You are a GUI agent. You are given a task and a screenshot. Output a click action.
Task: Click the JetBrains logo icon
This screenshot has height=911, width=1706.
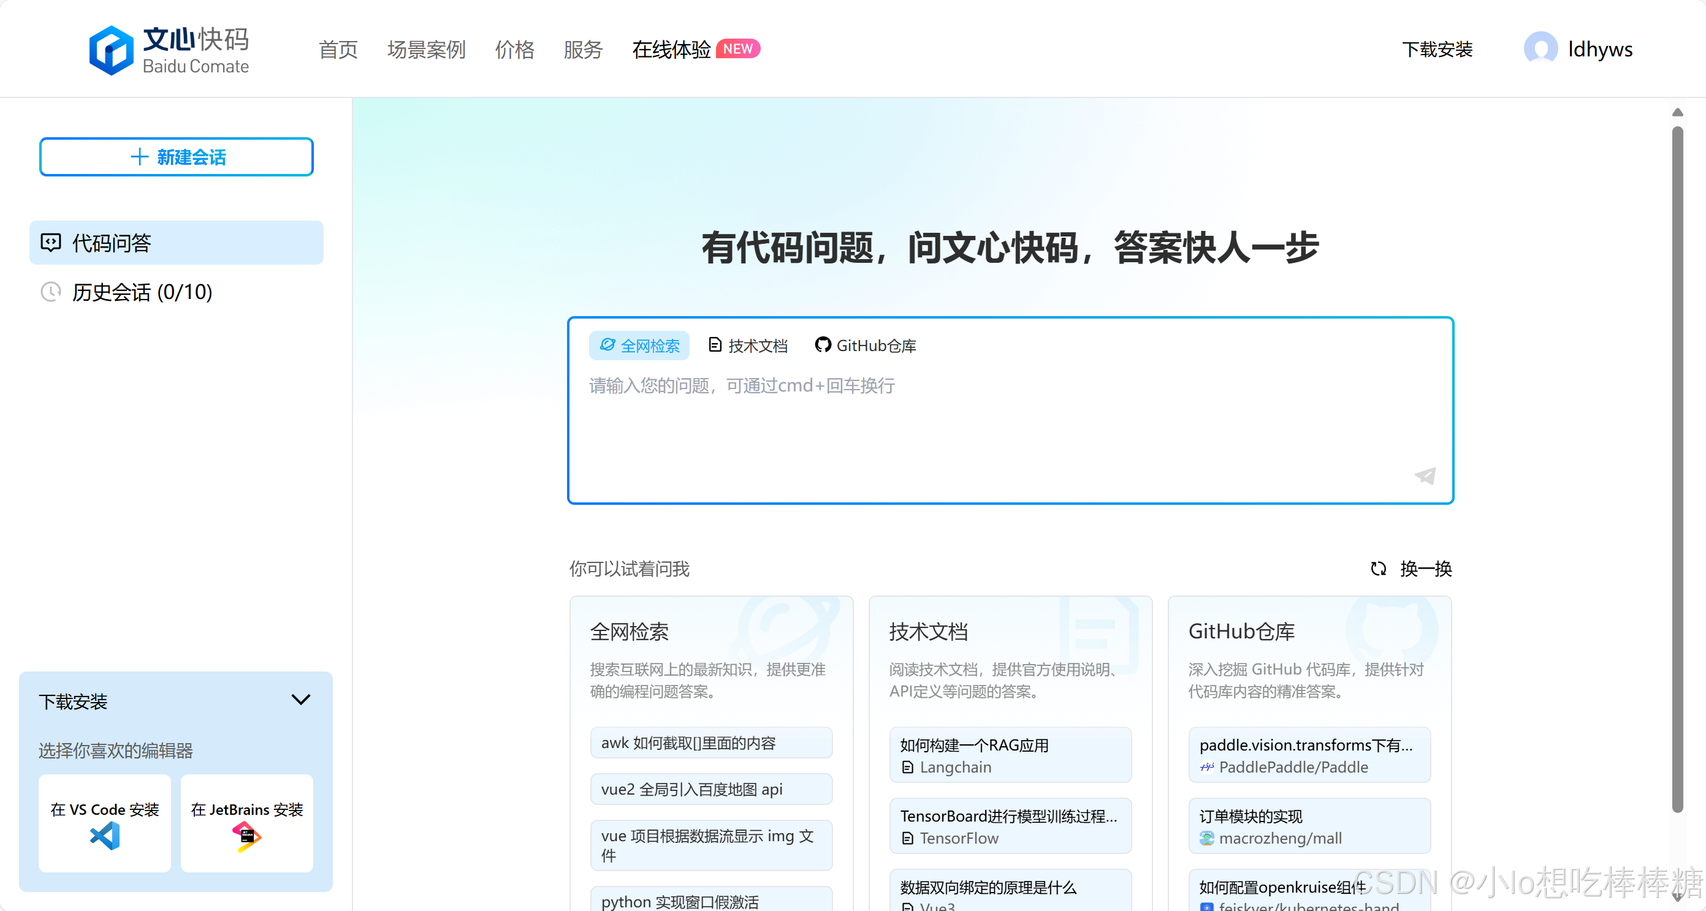pos(246,837)
